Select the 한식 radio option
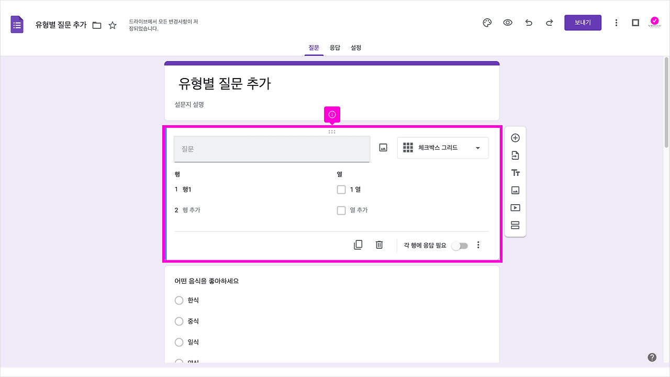This screenshot has width=670, height=377. click(x=178, y=300)
